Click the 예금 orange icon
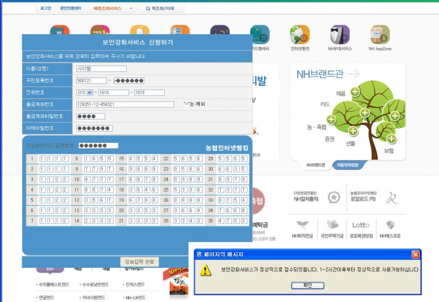Viewport: 439px width, 302px height. (60, 29)
